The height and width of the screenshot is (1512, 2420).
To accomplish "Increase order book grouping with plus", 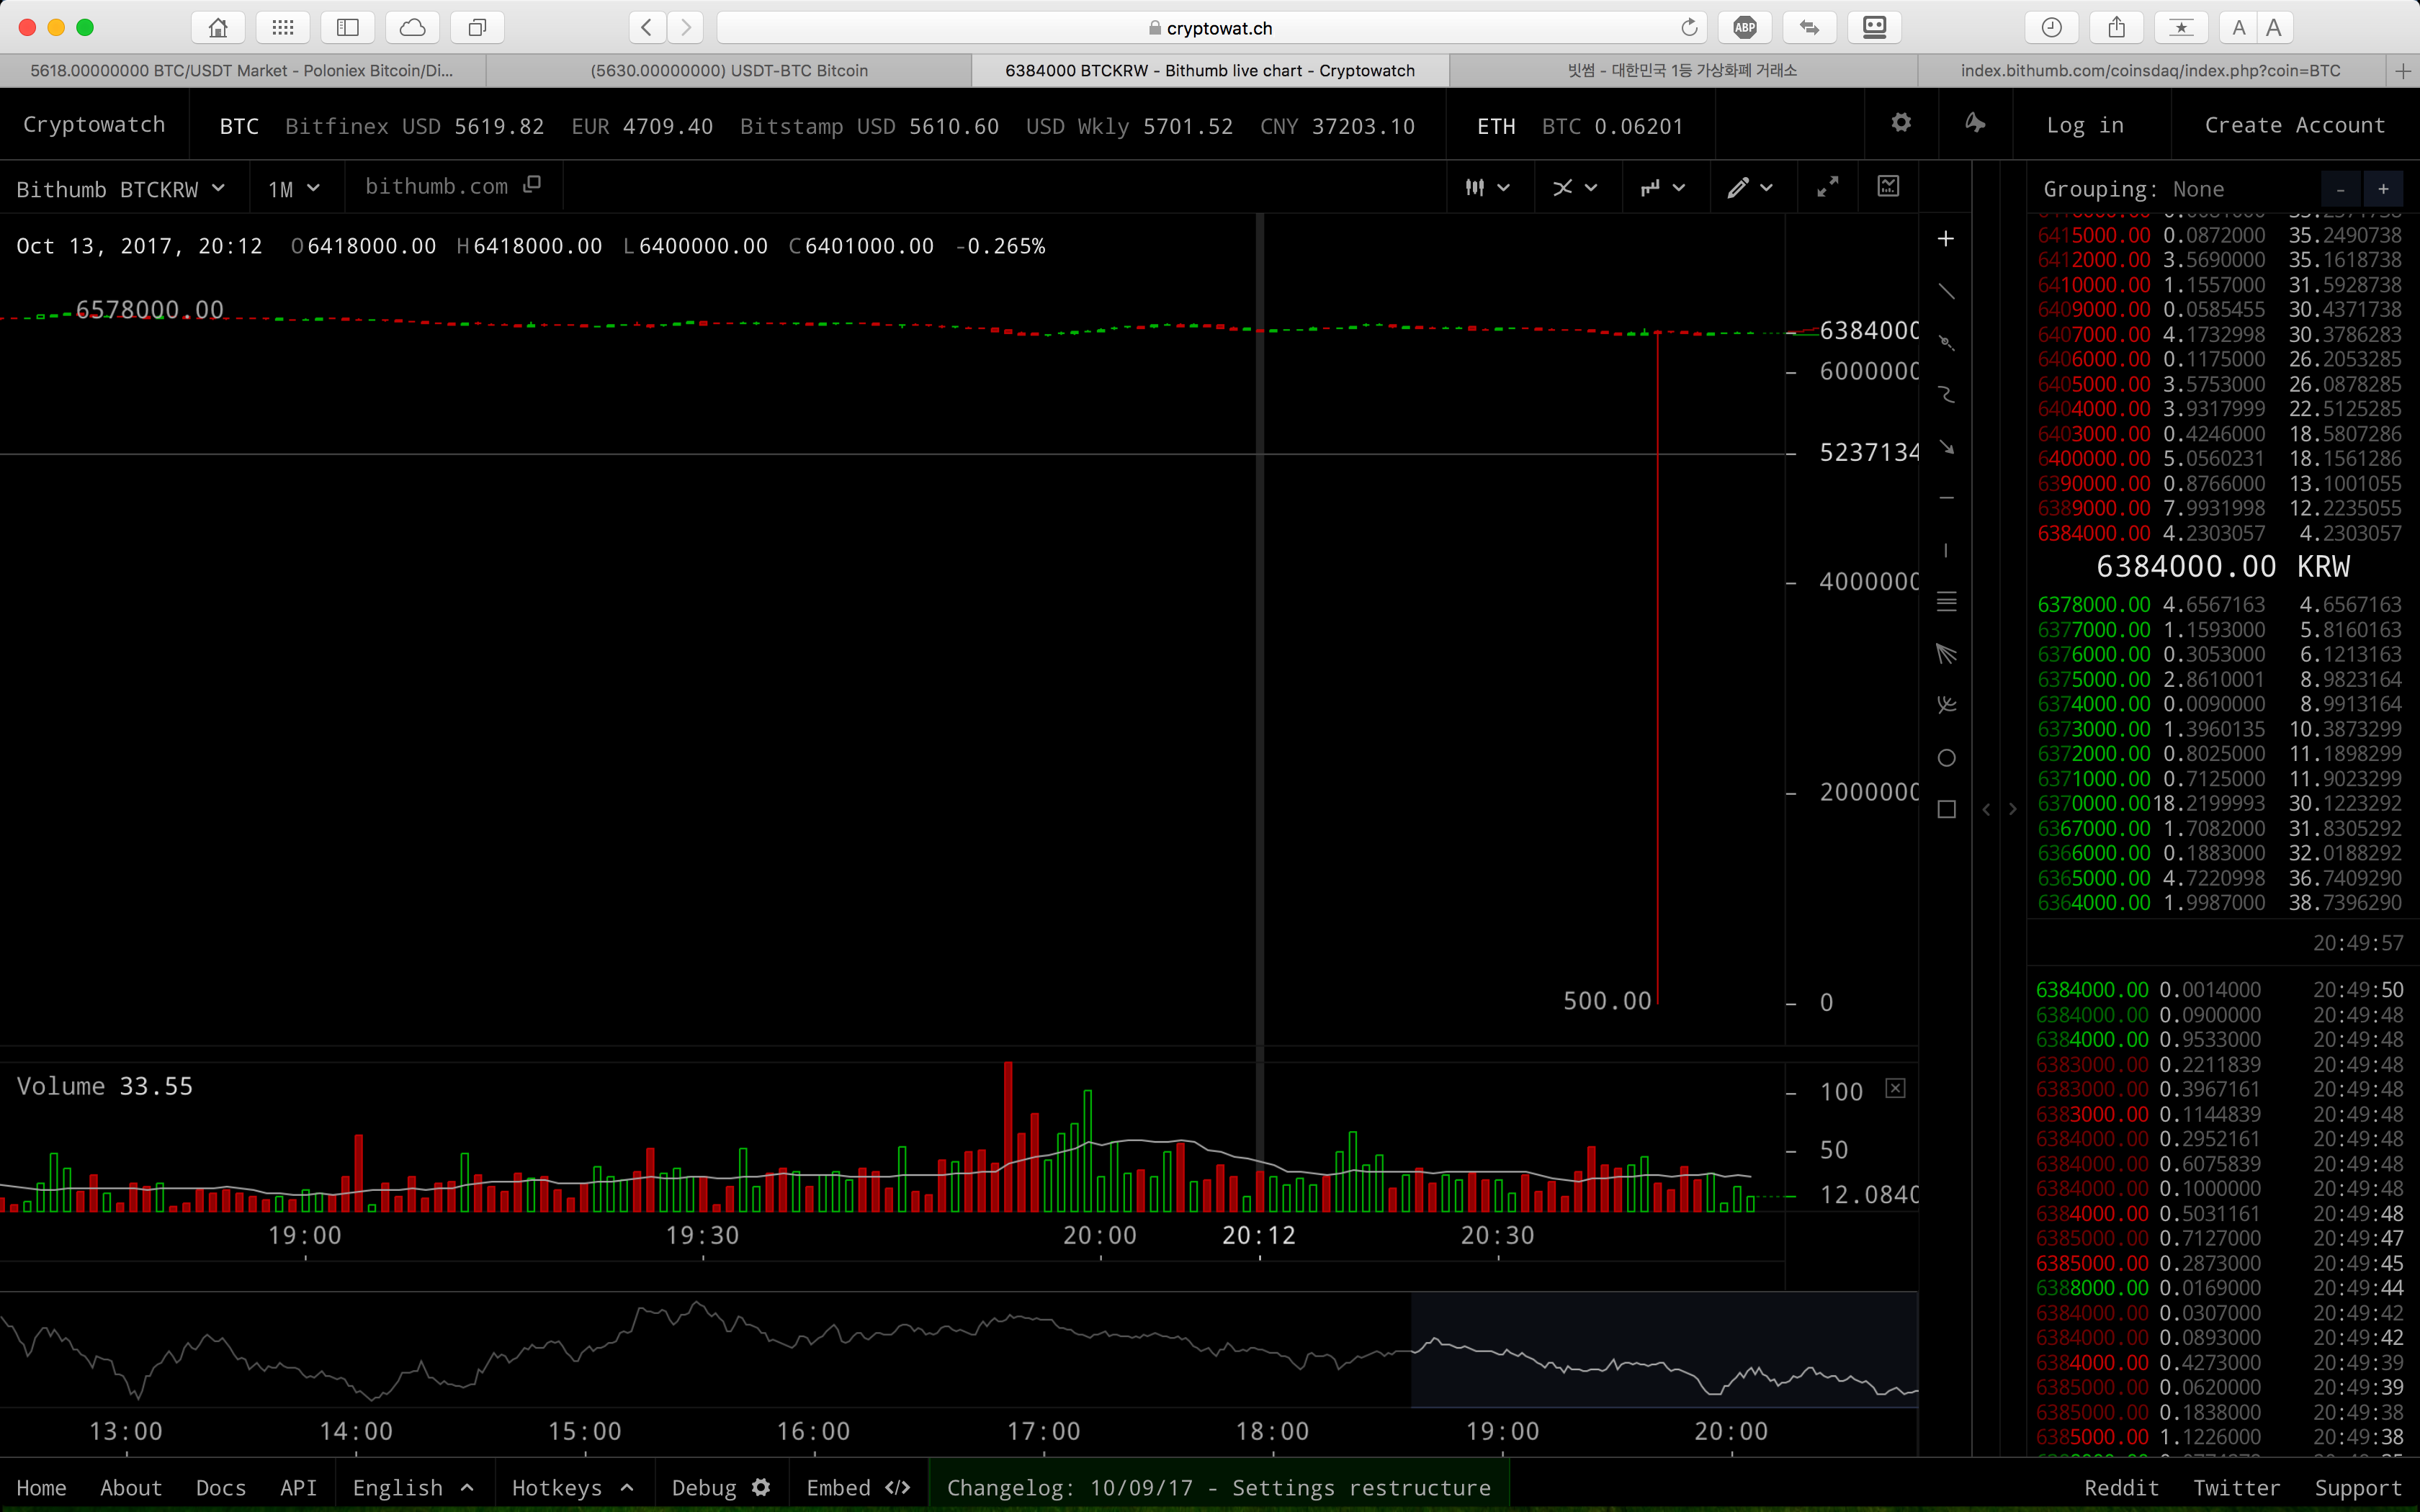I will (x=2383, y=189).
